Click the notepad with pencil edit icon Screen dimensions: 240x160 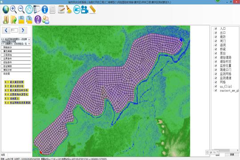[61, 9]
